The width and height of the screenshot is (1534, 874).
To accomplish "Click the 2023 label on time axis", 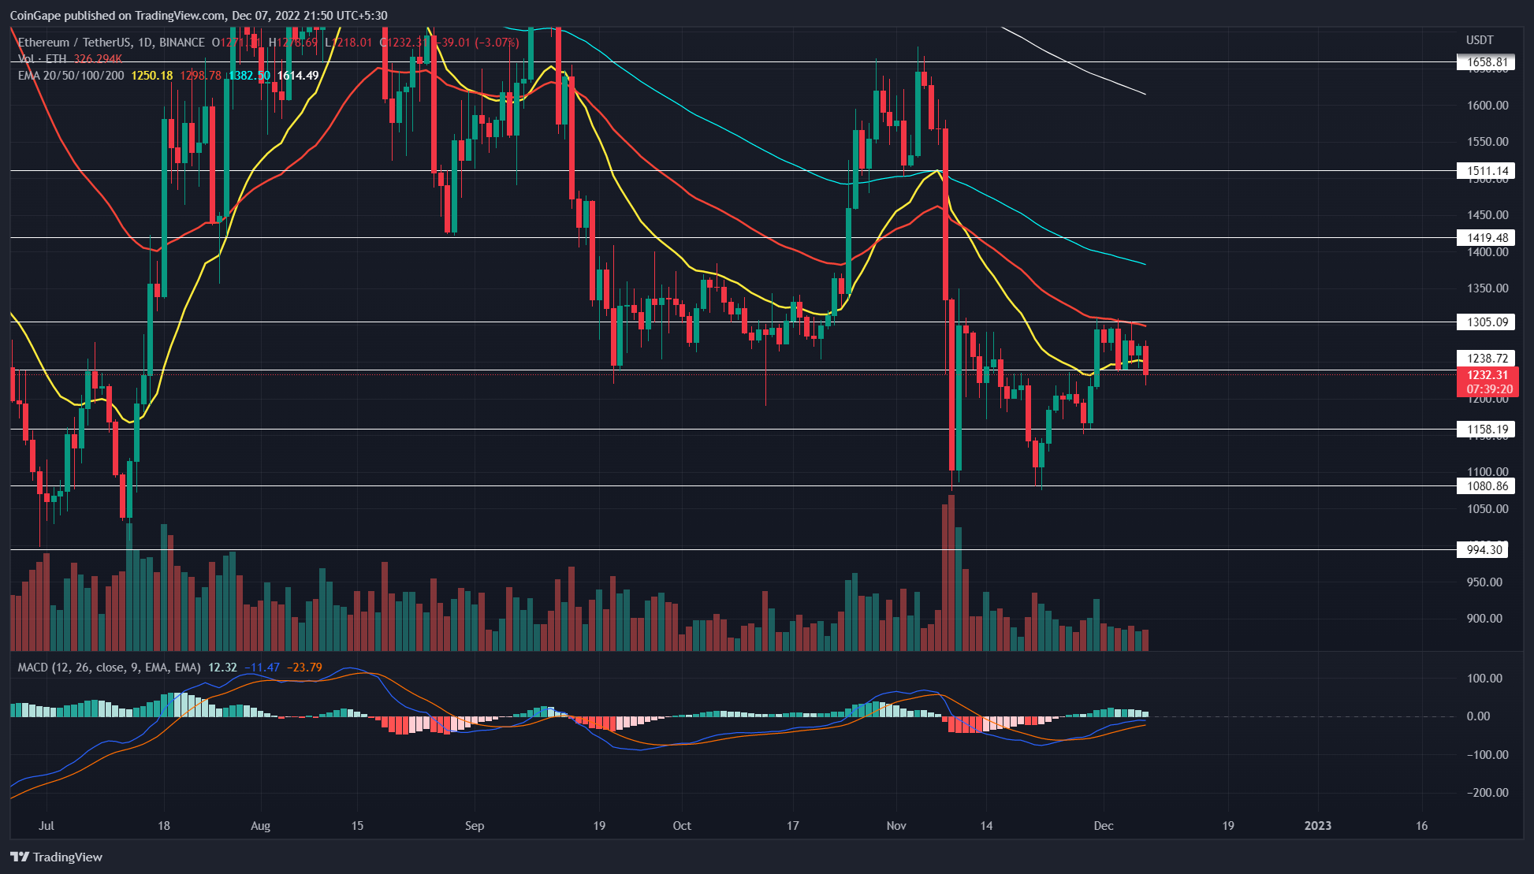I will [1318, 826].
